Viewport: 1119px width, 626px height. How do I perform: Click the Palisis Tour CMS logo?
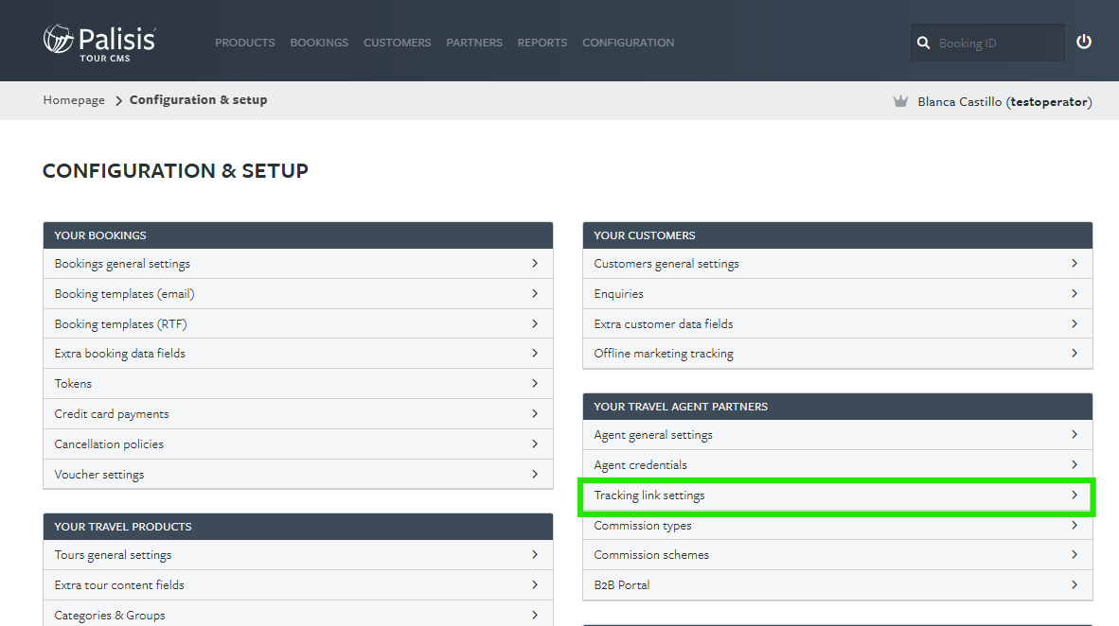99,43
